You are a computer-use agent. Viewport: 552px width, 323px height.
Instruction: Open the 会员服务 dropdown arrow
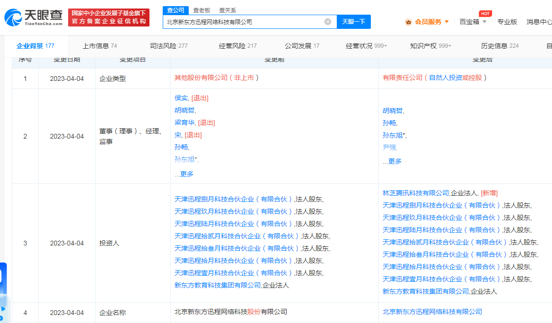tap(447, 22)
